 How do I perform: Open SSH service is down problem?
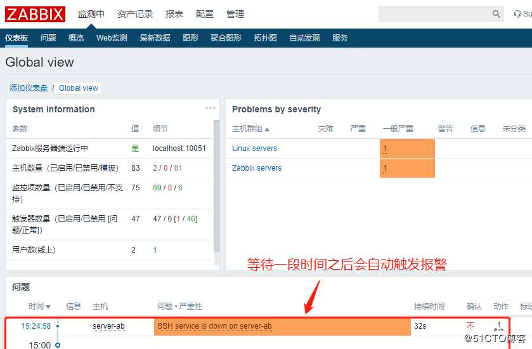(214, 326)
